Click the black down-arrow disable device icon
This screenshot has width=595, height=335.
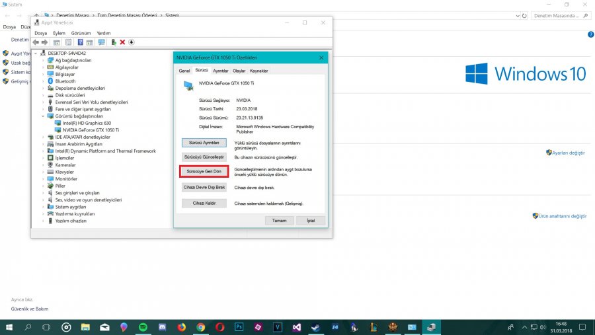(x=132, y=42)
